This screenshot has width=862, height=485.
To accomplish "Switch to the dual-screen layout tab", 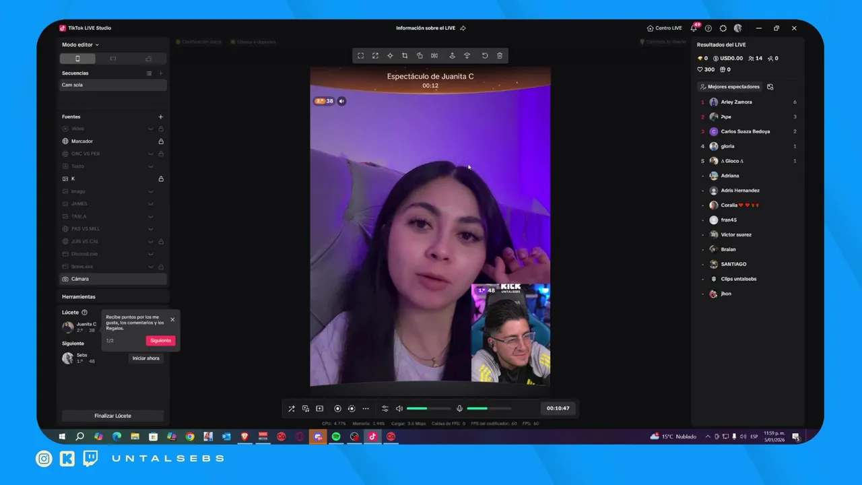I will pos(148,59).
